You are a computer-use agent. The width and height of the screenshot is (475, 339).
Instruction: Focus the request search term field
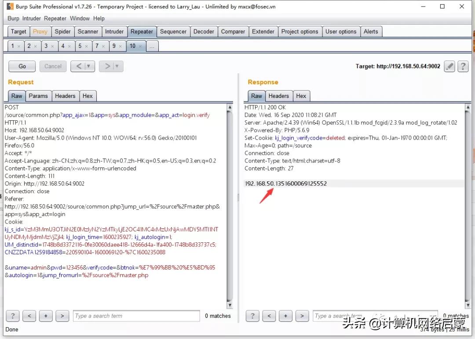(x=136, y=316)
